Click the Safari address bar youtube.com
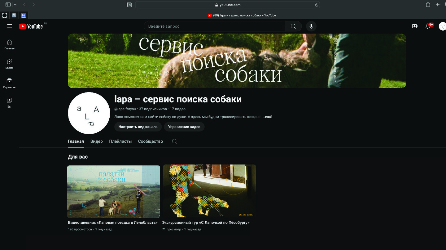This screenshot has height=250, width=446. (x=227, y=5)
